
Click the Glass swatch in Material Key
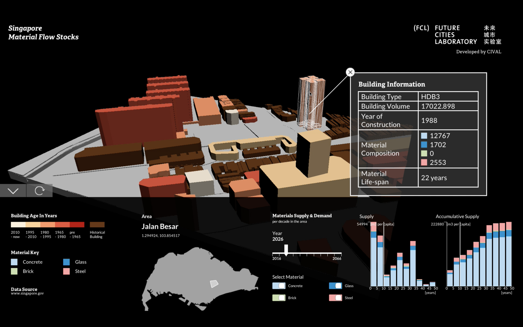[66, 262]
